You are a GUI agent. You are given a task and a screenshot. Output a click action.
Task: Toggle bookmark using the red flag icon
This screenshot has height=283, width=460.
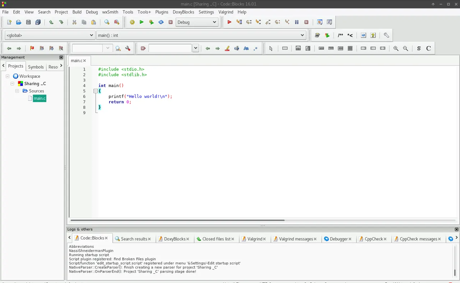coord(32,49)
